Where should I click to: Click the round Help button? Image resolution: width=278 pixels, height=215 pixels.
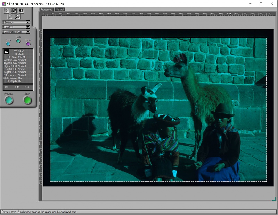(x=18, y=41)
